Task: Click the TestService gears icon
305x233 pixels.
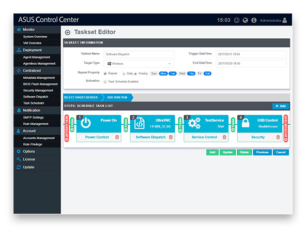Action: (194, 123)
